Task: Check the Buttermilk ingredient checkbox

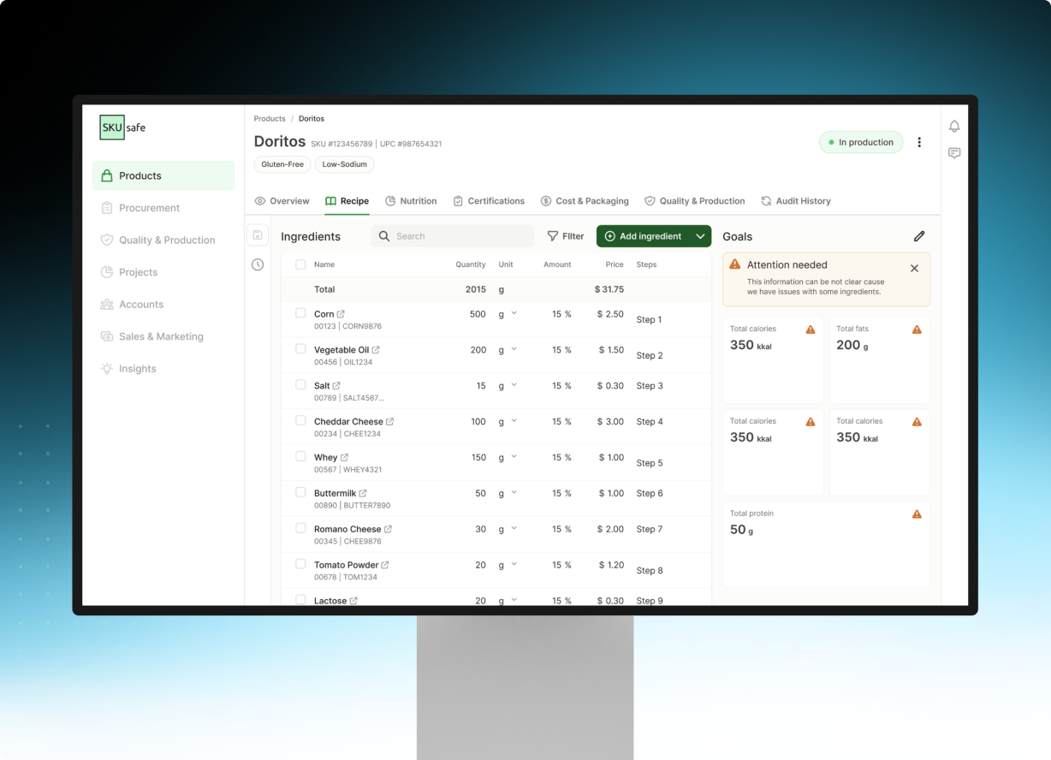Action: coord(300,492)
